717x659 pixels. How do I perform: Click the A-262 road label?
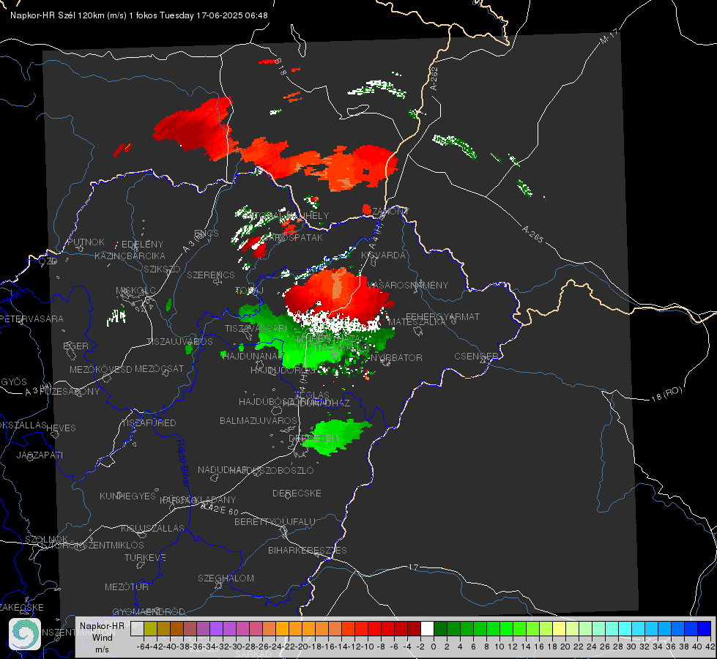[x=434, y=78]
